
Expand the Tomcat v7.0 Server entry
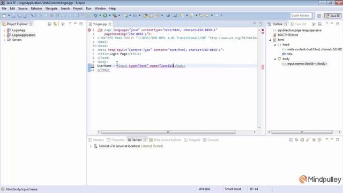[91, 146]
